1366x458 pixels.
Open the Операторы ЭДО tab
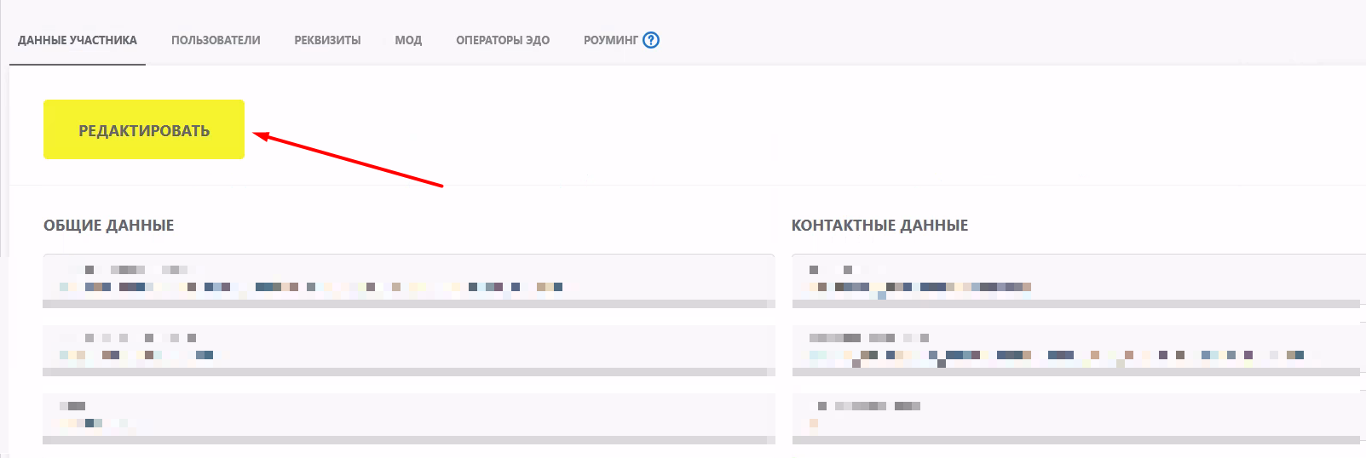tap(503, 40)
